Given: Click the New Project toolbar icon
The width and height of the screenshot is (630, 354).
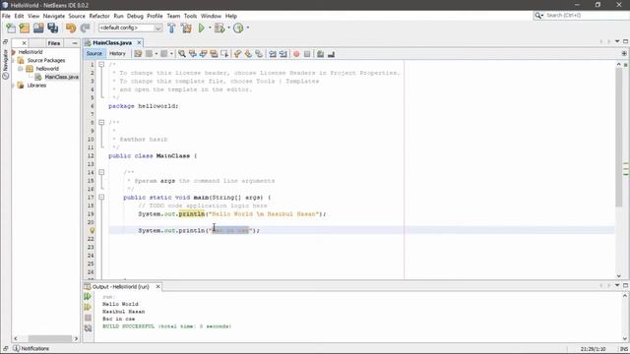Looking at the screenshot, I should [25, 28].
